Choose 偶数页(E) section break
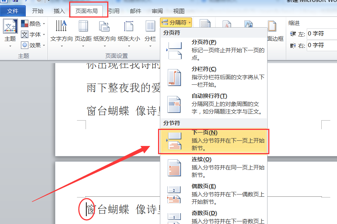The height and width of the screenshot is (224, 337). 214,195
